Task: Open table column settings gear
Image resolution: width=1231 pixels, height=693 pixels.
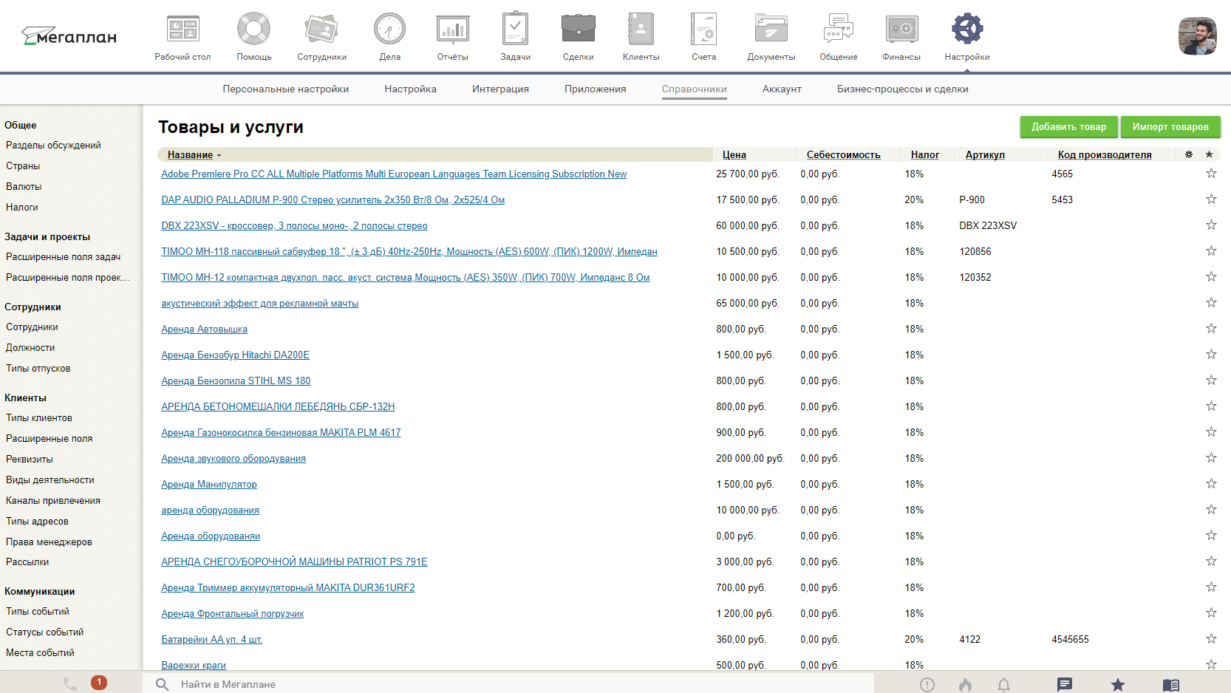Action: [1189, 154]
